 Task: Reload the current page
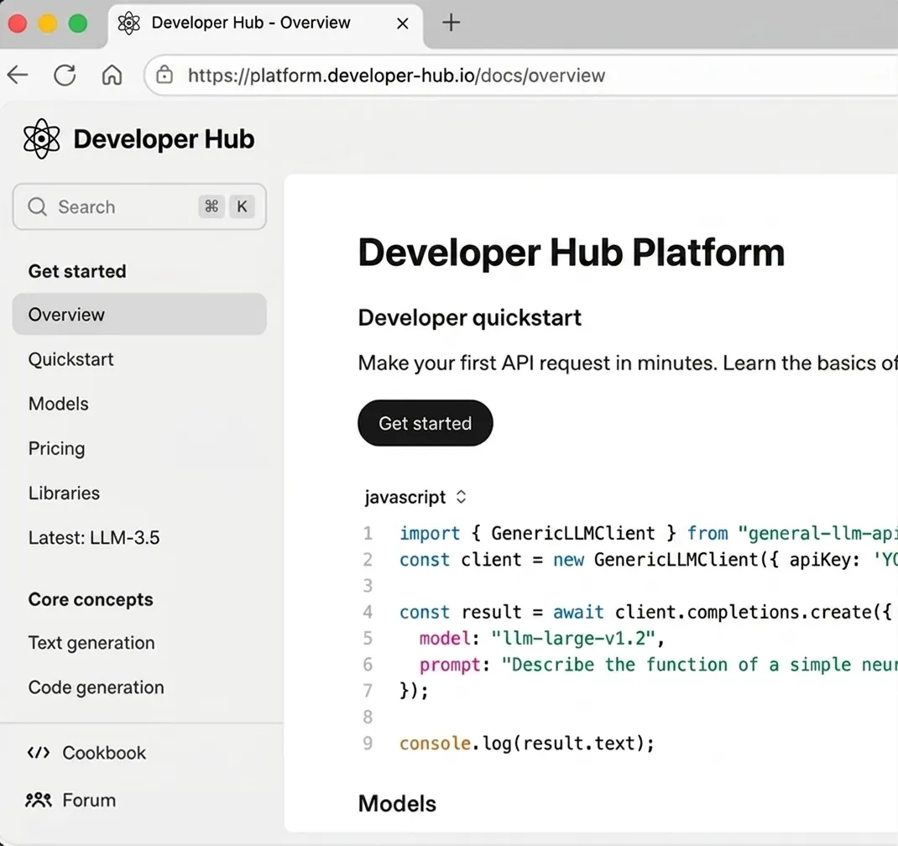[65, 75]
